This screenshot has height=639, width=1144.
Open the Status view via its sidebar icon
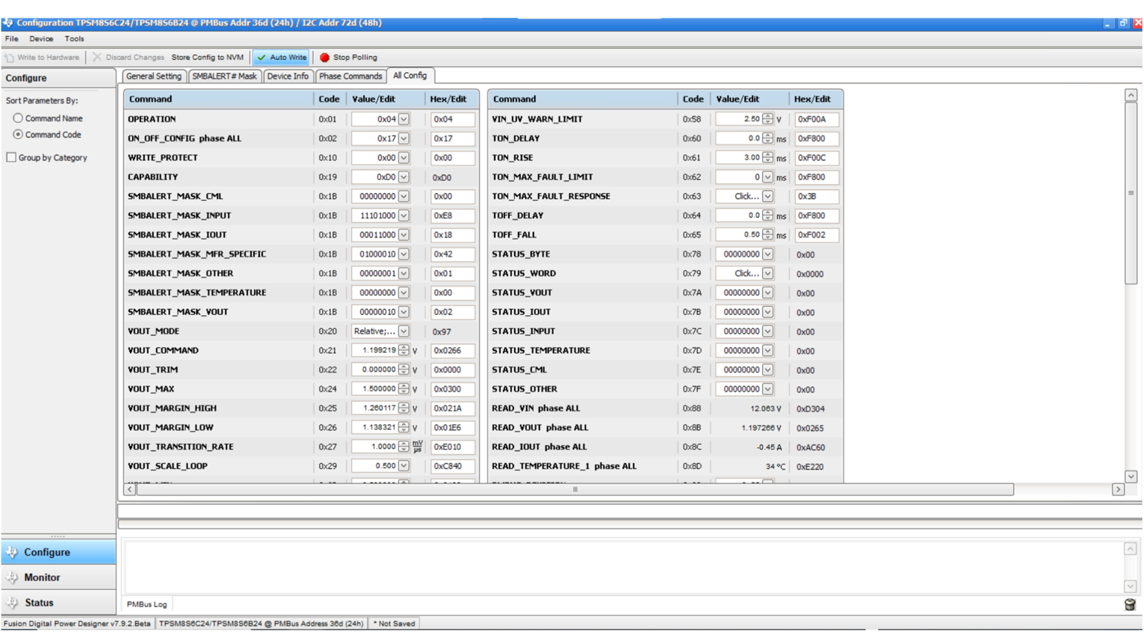pyautogui.click(x=12, y=602)
